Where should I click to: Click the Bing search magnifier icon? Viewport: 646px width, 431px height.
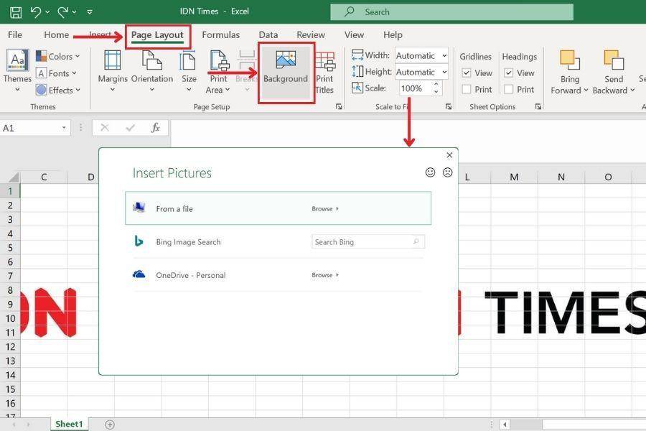coord(416,241)
